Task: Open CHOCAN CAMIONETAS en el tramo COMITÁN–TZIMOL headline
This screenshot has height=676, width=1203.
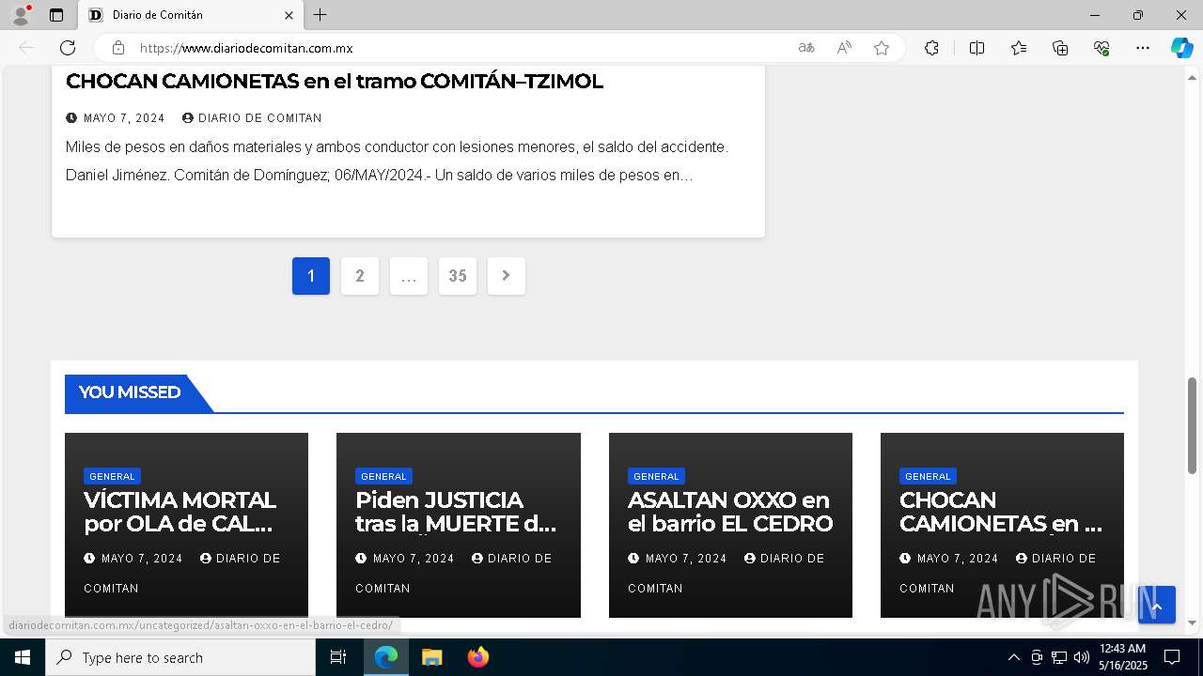Action: 335,82
